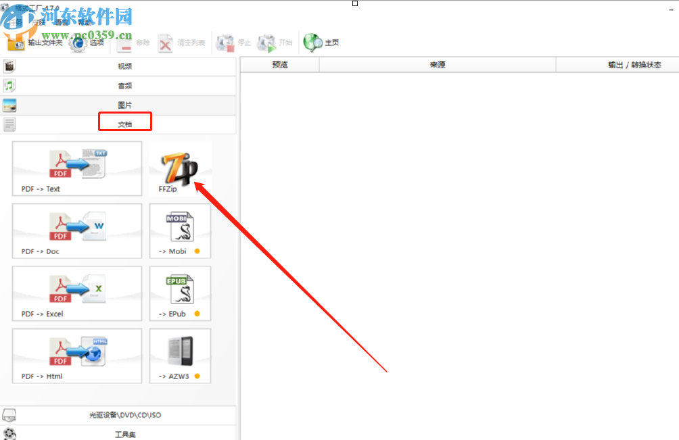Open the output folder (输出文件夹)
The width and height of the screenshot is (679, 440).
34,43
